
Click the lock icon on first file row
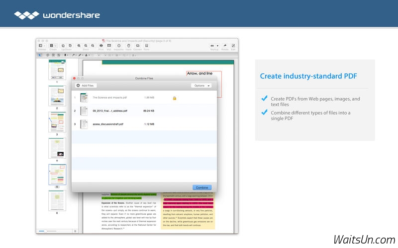tap(175, 98)
